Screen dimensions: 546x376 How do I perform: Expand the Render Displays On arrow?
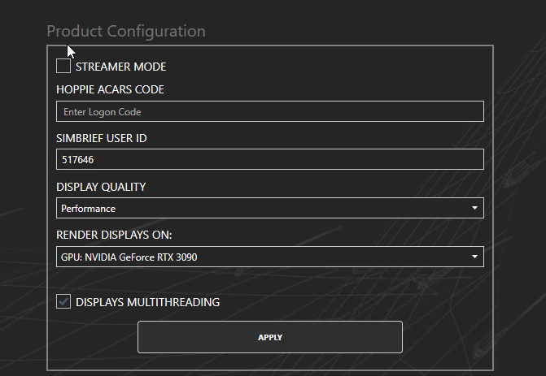[474, 257]
